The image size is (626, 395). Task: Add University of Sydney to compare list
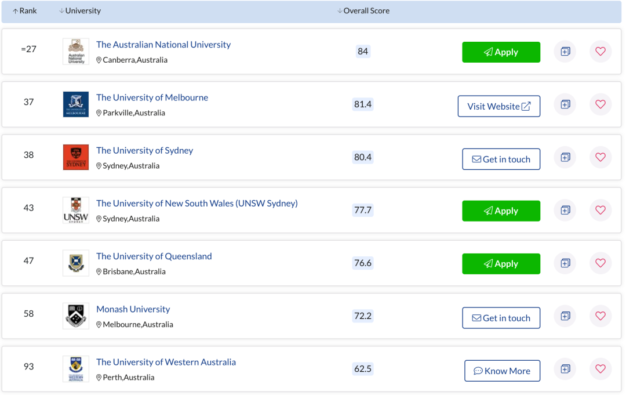[565, 157]
